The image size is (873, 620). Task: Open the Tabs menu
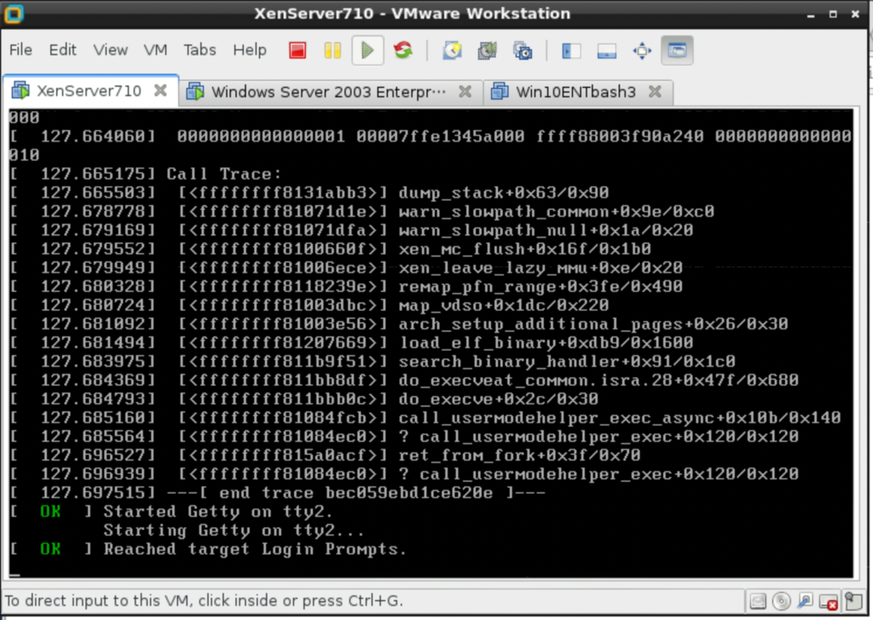pyautogui.click(x=199, y=49)
